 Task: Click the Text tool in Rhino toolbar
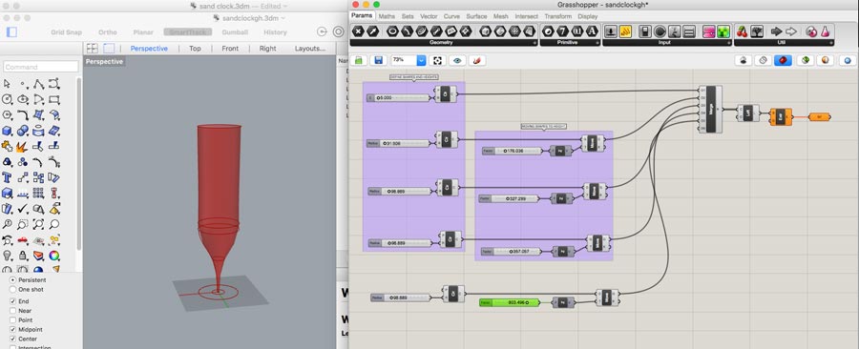[7, 177]
